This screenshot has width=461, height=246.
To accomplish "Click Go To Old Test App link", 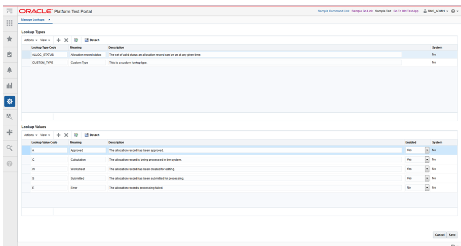I will tap(406, 11).
